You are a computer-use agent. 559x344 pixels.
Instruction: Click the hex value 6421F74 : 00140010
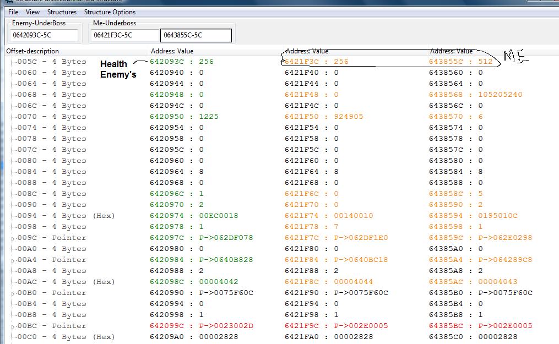[x=329, y=216]
